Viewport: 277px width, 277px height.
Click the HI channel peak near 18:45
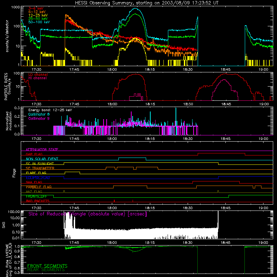[224, 80]
